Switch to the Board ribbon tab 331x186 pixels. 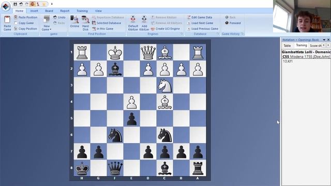point(49,11)
